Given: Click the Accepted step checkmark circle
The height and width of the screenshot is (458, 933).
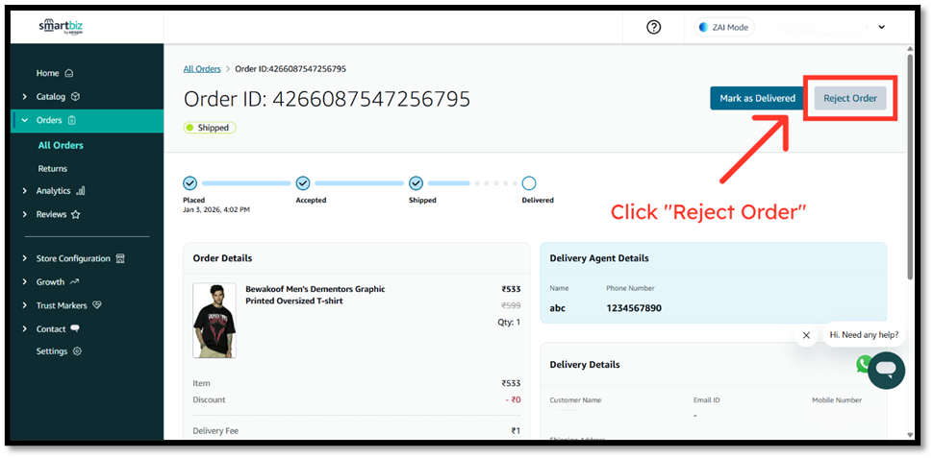Looking at the screenshot, I should tap(303, 182).
